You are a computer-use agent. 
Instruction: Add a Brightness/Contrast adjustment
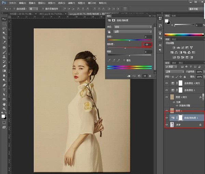174,48
